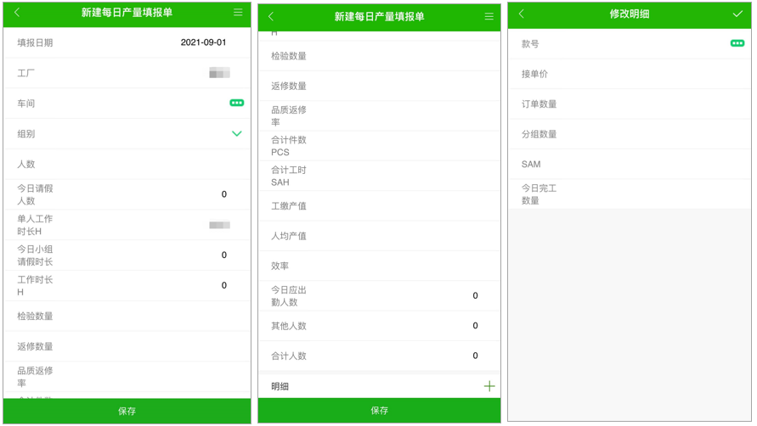This screenshot has height=426, width=757.
Task: Tap the 款号 label row
Action: click(629, 44)
